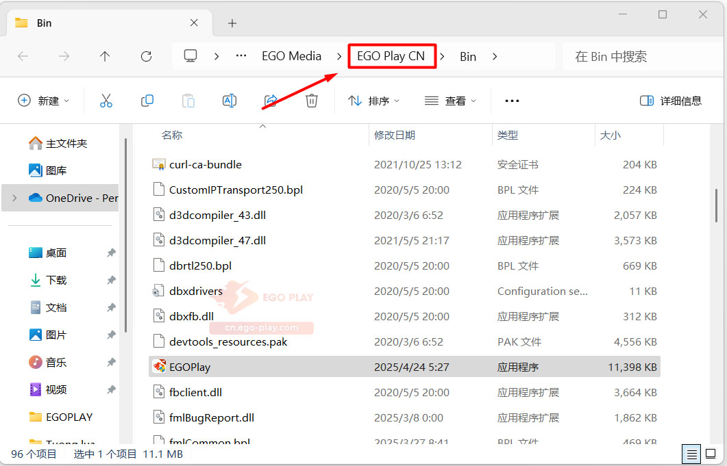Expand chevron after the PC icon in address bar
Screen dimensions: 727x466
217,57
